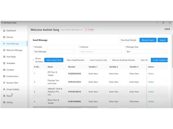
Task: Click the Clear All button
Action: 144,60
